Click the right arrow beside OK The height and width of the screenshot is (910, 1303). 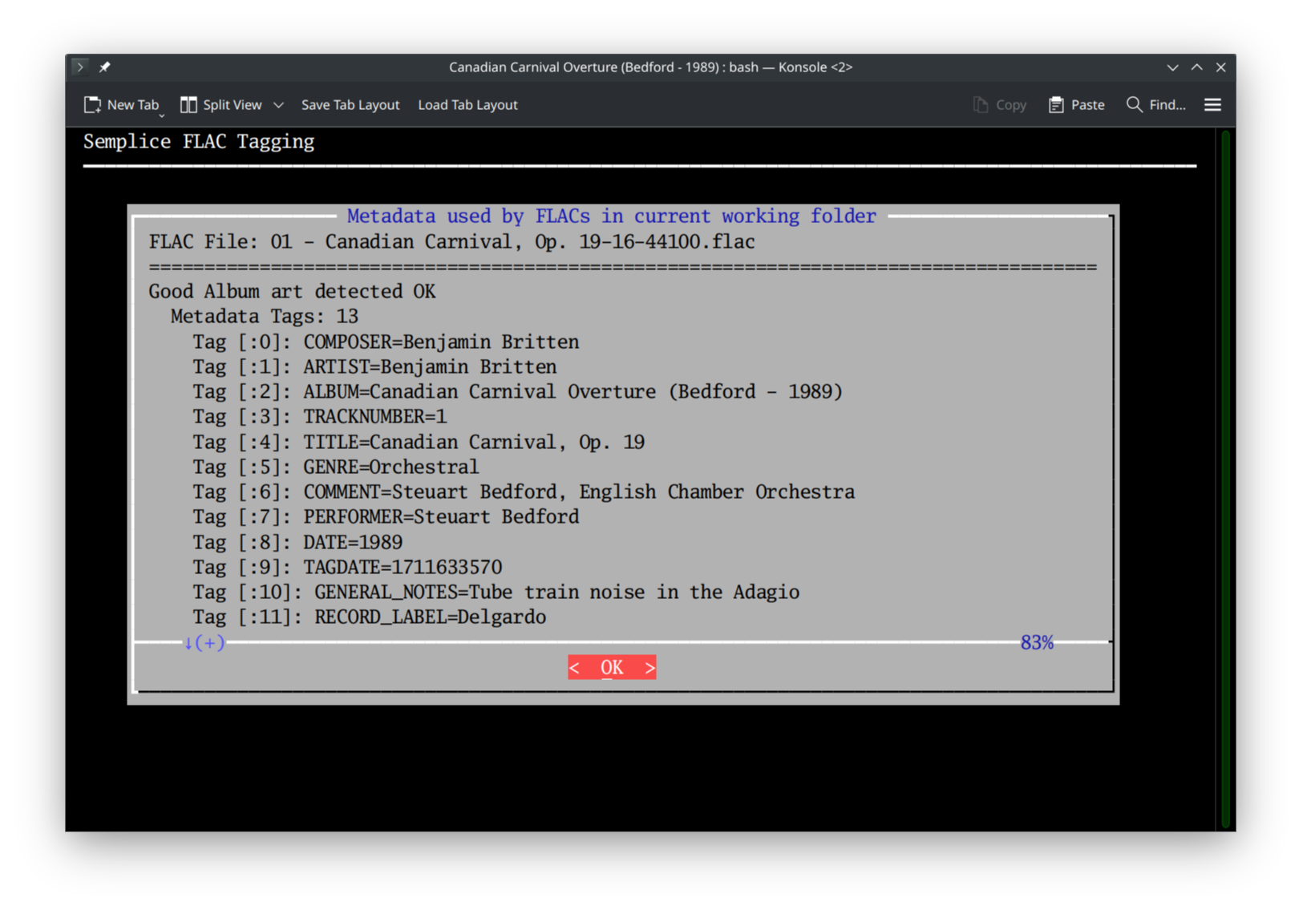pos(649,667)
